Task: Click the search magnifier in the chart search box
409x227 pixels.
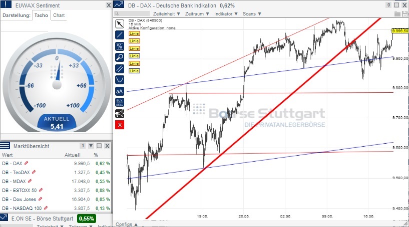Action: click(x=117, y=14)
